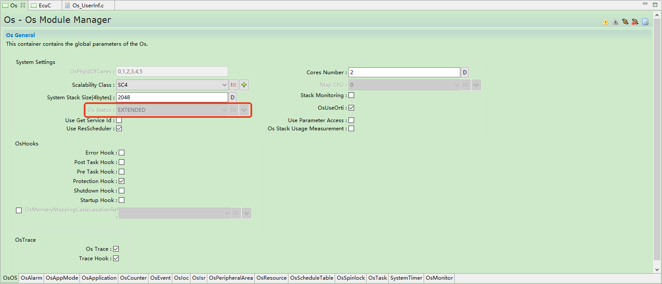Viewport: 662px width, 284px height.
Task: Click the gear with red grid icon
Action: [635, 22]
